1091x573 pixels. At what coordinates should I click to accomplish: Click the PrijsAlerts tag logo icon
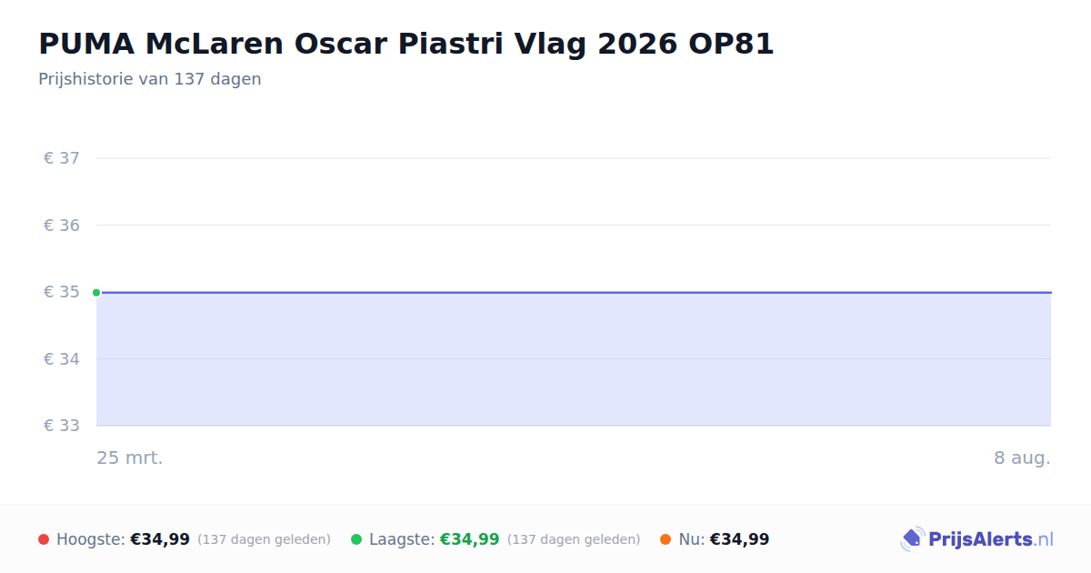pyautogui.click(x=913, y=539)
